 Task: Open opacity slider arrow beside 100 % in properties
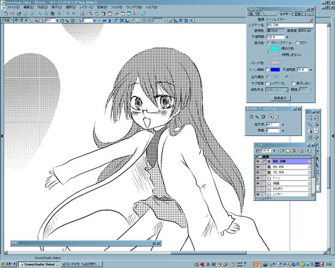(287, 37)
